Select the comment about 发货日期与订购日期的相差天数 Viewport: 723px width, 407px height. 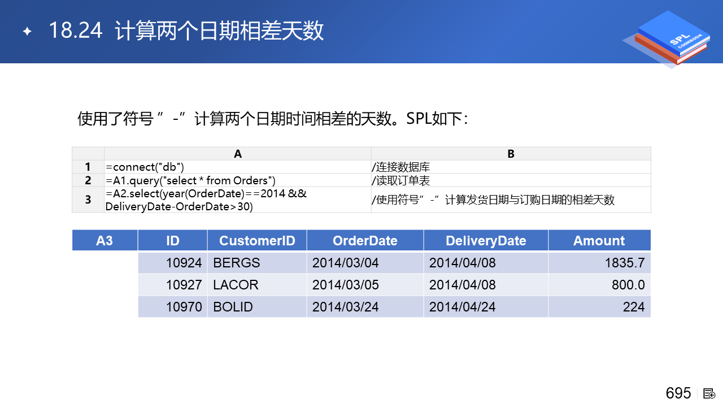(x=511, y=200)
